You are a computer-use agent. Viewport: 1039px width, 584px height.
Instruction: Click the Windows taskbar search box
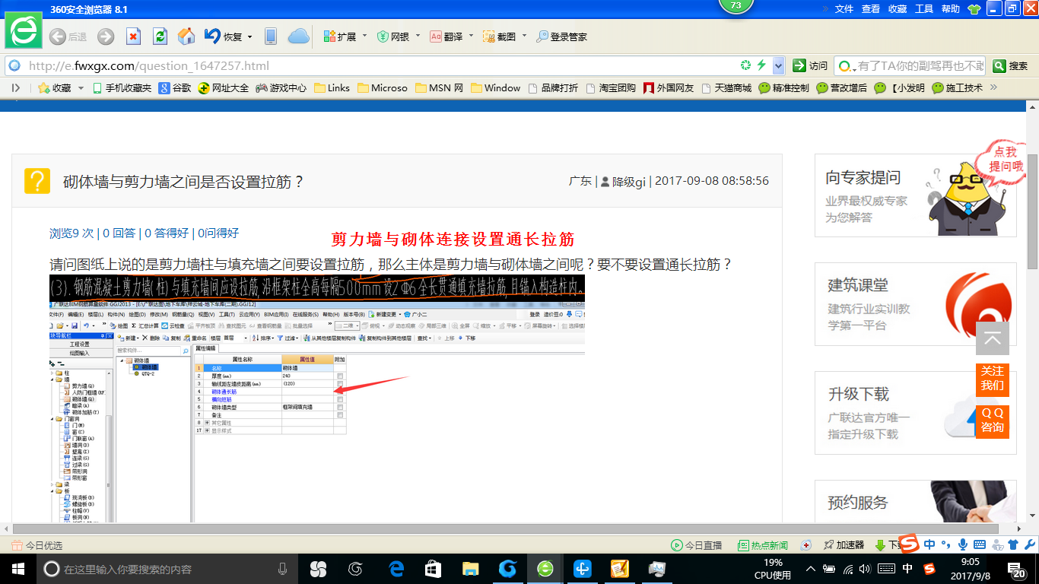(x=167, y=569)
